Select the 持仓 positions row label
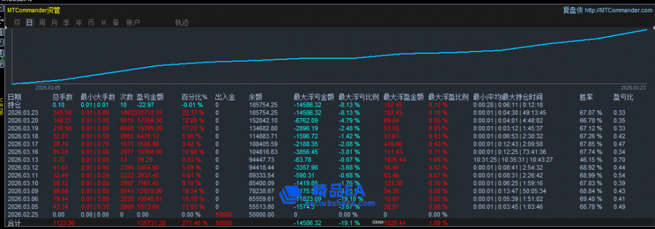655x229 pixels. click(14, 105)
